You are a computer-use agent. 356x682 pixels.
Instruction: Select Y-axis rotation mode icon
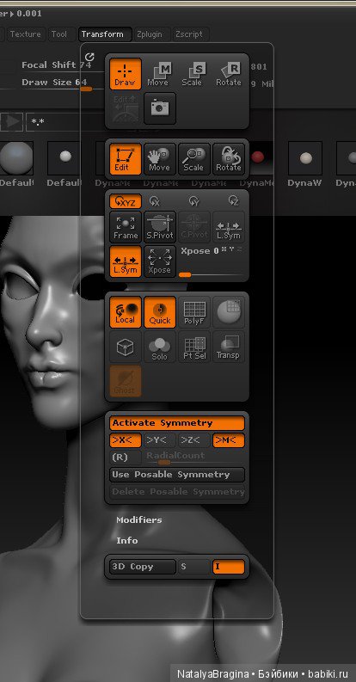point(193,201)
